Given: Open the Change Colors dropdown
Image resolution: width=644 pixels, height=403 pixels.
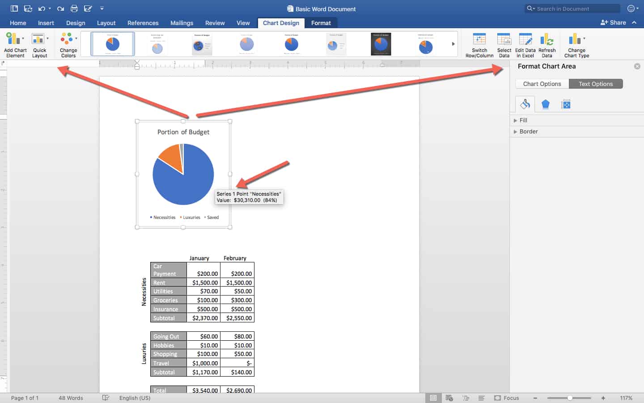Looking at the screenshot, I should (68, 44).
